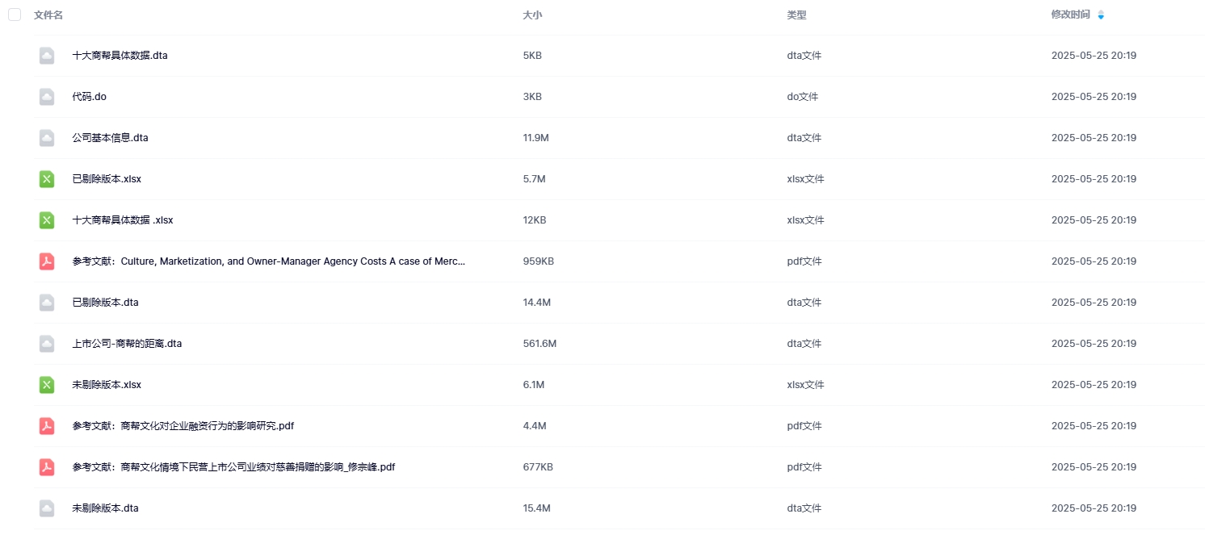Click the 修改时间 column header text
Image resolution: width=1205 pixels, height=535 pixels.
coord(1070,15)
